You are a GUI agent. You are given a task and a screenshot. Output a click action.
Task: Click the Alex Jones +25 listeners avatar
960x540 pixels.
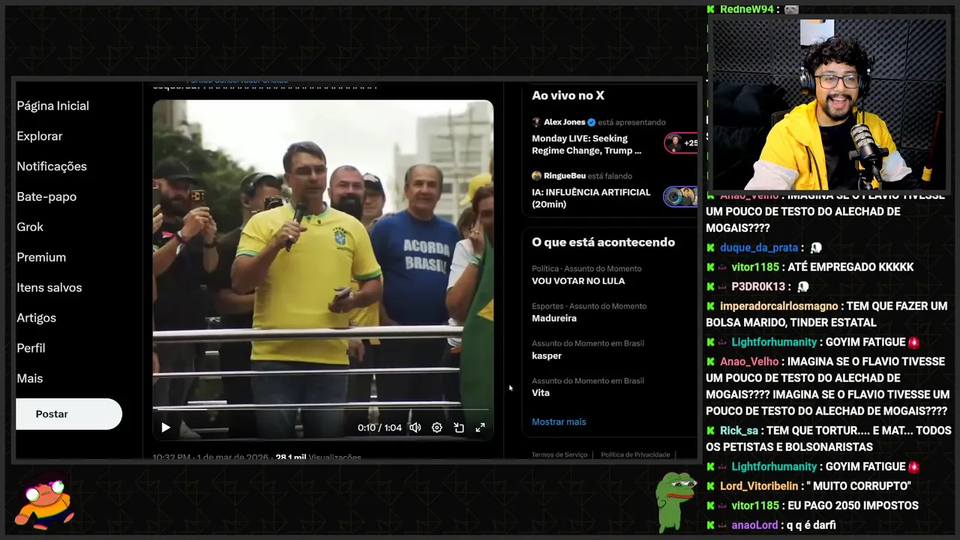[x=681, y=142]
